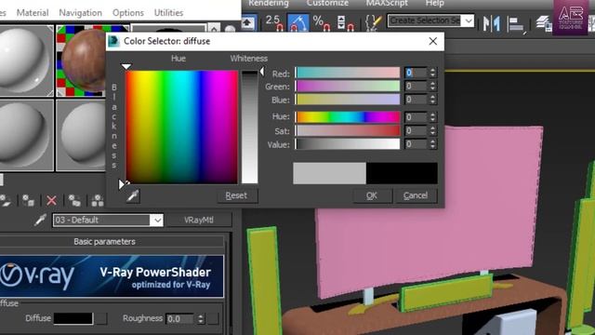Image resolution: width=595 pixels, height=335 pixels.
Task: Click the Red value input field
Action: click(x=416, y=73)
